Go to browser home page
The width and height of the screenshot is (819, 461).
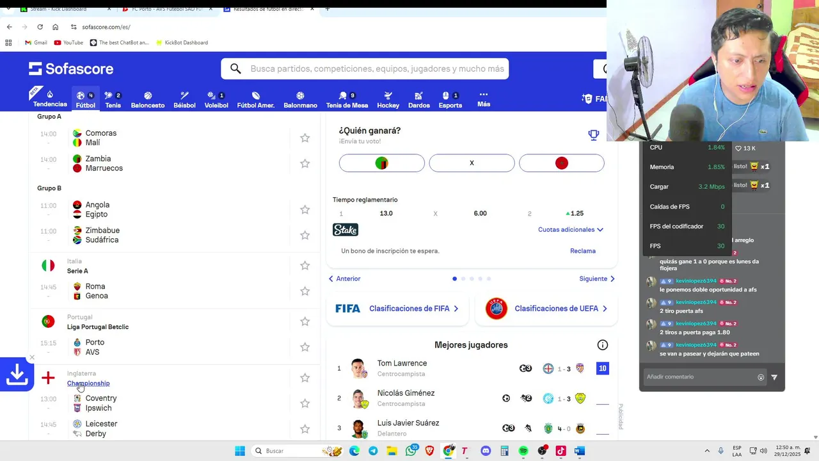pyautogui.click(x=56, y=27)
